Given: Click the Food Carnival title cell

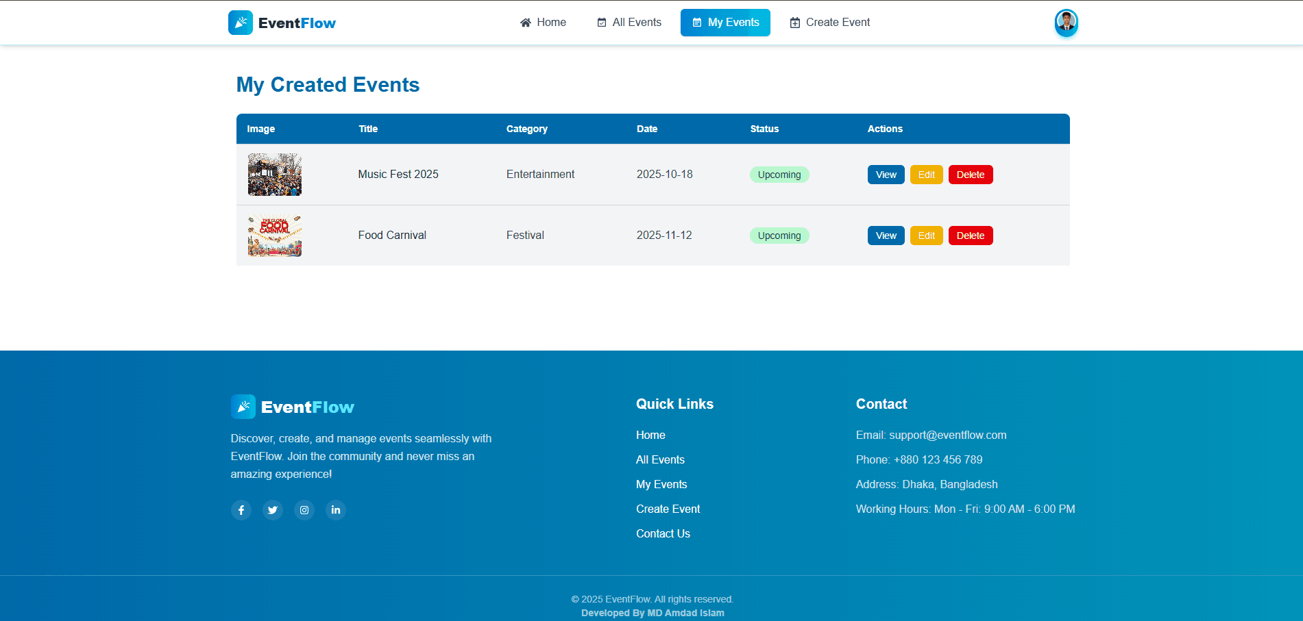Looking at the screenshot, I should tap(392, 235).
